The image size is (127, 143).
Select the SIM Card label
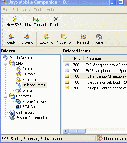(x=30, y=107)
